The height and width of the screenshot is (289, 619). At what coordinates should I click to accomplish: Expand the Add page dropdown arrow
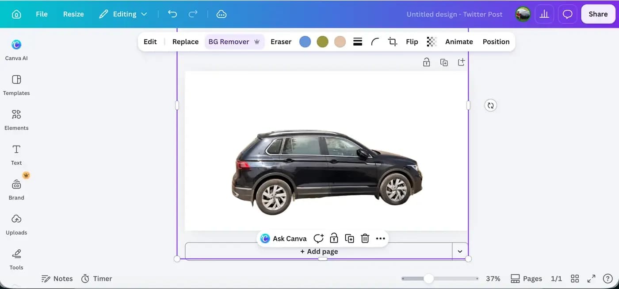[x=460, y=251]
